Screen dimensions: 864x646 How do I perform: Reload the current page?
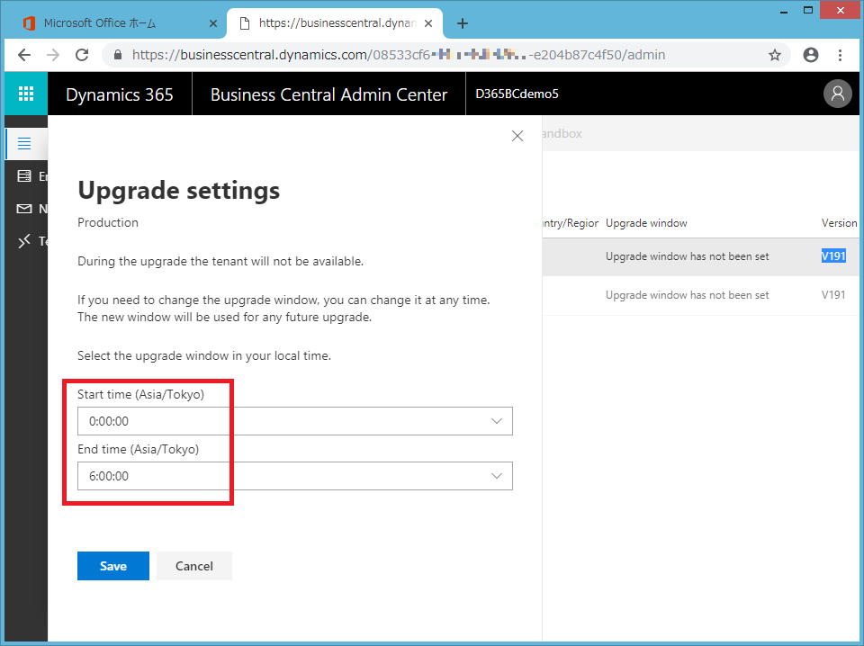tap(82, 55)
